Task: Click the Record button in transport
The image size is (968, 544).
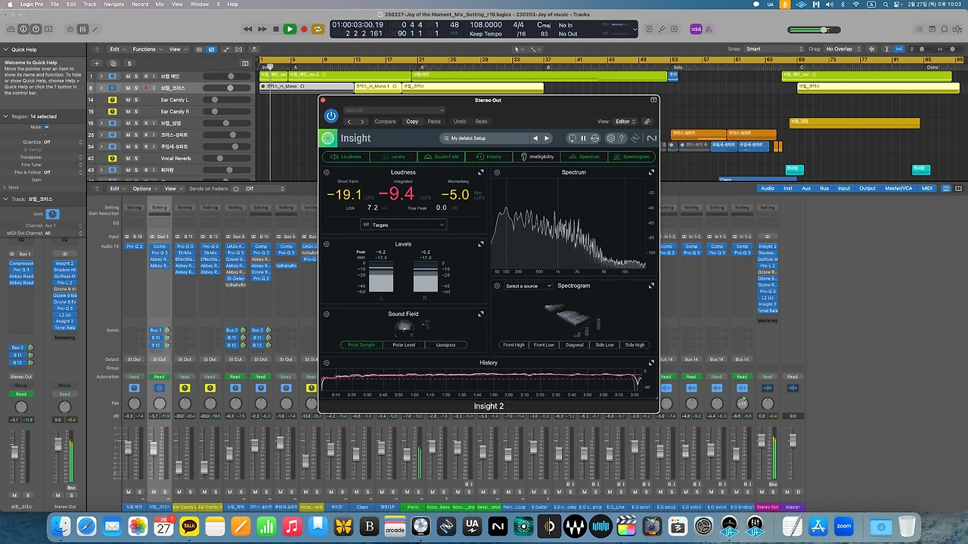Action: pyautogui.click(x=304, y=29)
